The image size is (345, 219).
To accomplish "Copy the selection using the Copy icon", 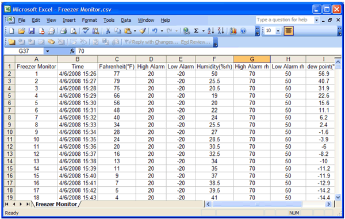I will click(118, 31).
